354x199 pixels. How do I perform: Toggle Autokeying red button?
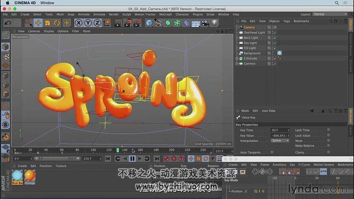tap(174, 159)
